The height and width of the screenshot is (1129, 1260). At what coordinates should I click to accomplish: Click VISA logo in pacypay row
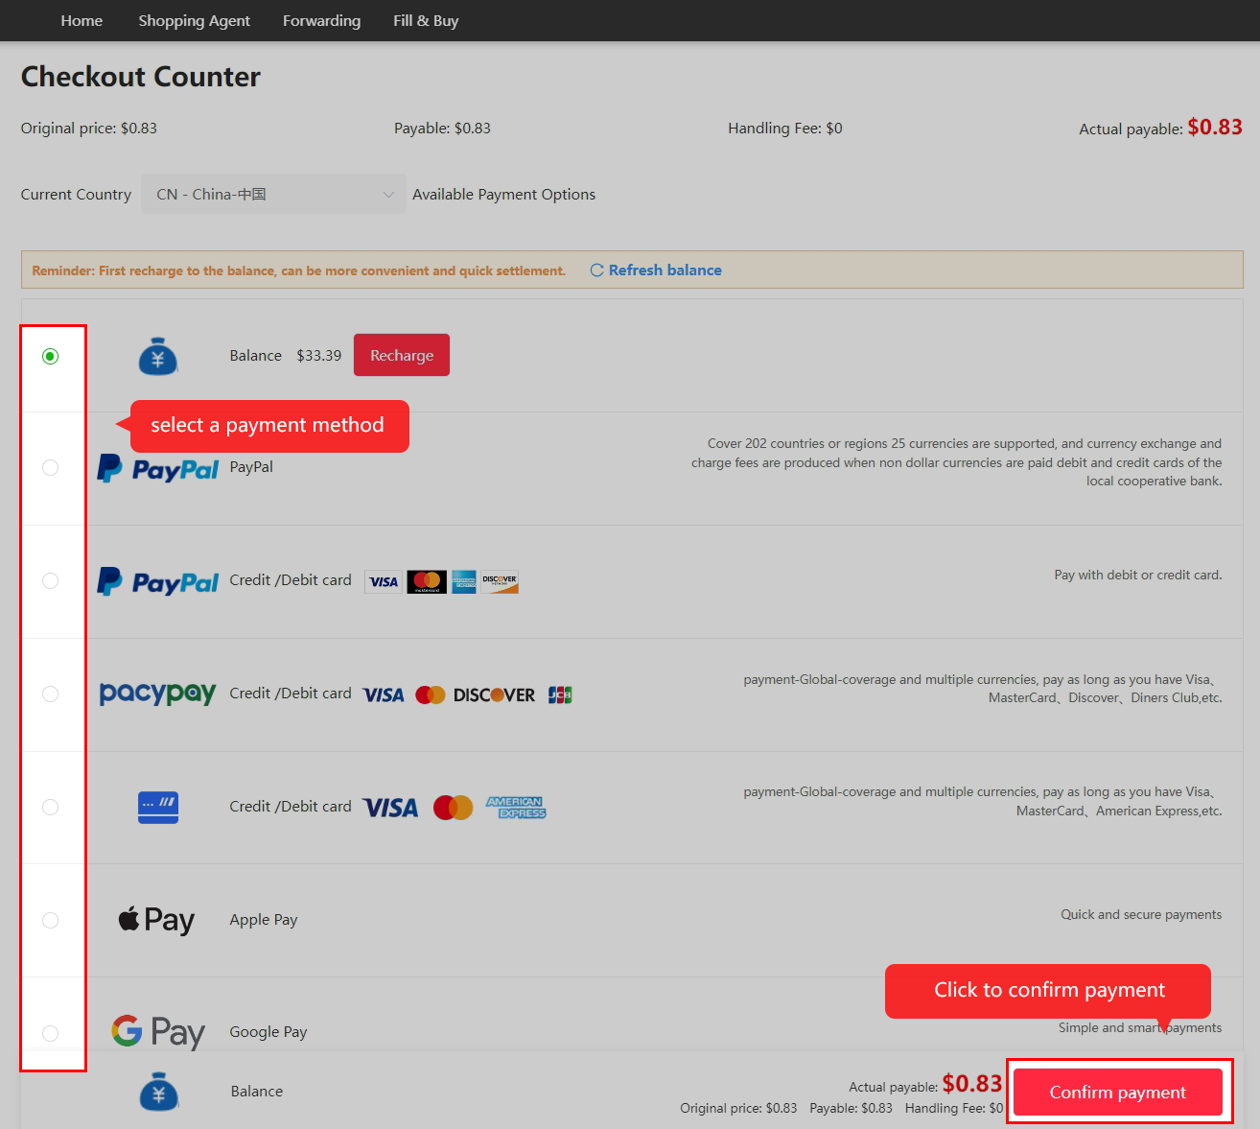tap(384, 694)
